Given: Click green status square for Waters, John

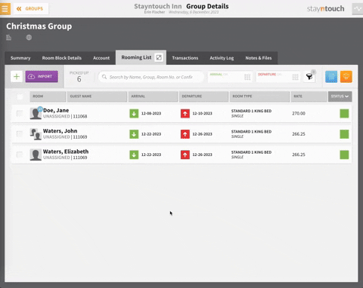Looking at the screenshot, I should [344, 134].
